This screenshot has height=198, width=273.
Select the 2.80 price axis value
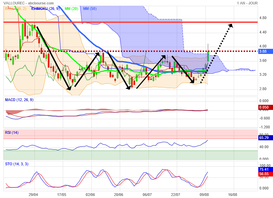click(263, 89)
